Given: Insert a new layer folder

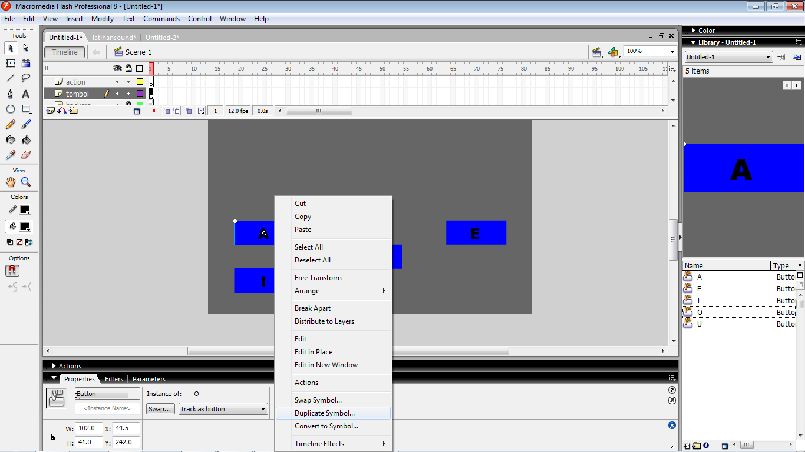Looking at the screenshot, I should point(73,111).
